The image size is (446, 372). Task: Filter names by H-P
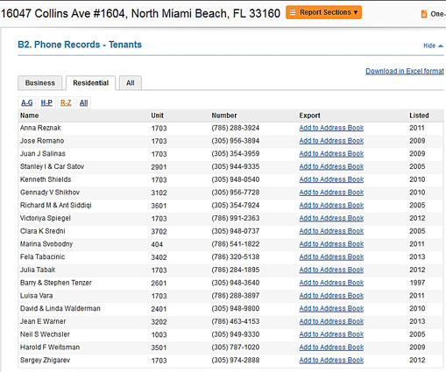point(46,102)
